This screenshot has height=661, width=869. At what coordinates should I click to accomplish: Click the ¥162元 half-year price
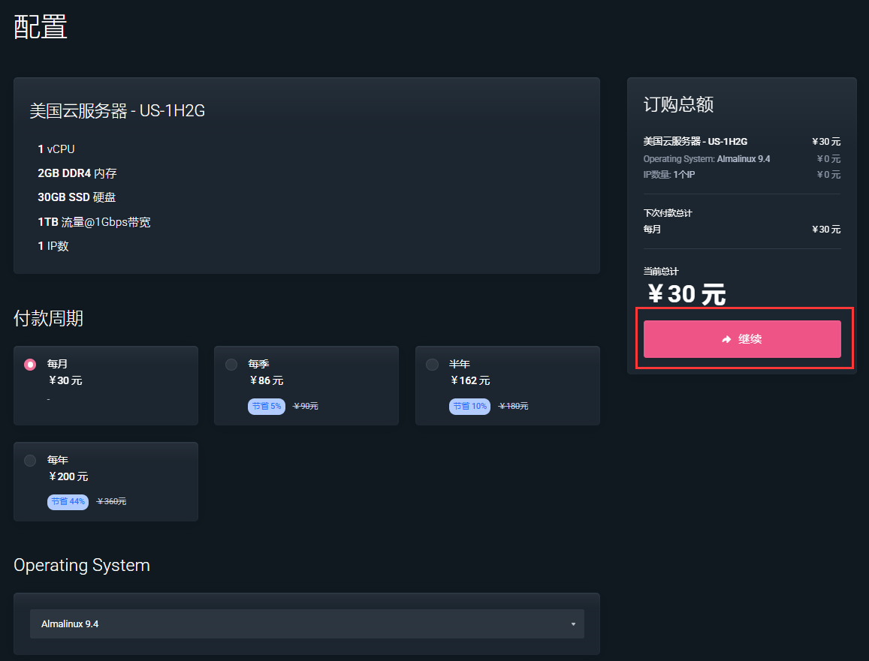469,380
